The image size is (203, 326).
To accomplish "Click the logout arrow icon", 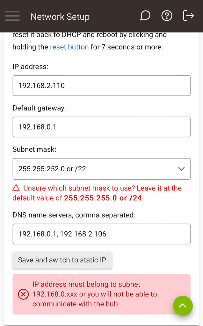I will click(x=188, y=15).
